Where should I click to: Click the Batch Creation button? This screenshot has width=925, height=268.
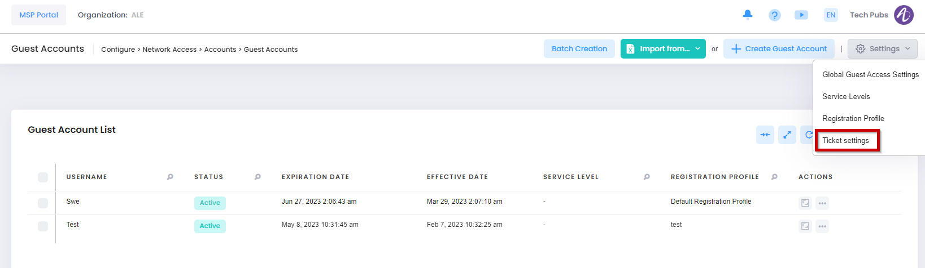(x=579, y=49)
